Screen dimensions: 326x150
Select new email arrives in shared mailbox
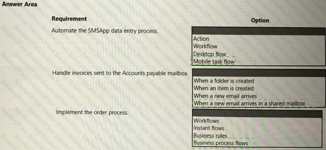250,103
